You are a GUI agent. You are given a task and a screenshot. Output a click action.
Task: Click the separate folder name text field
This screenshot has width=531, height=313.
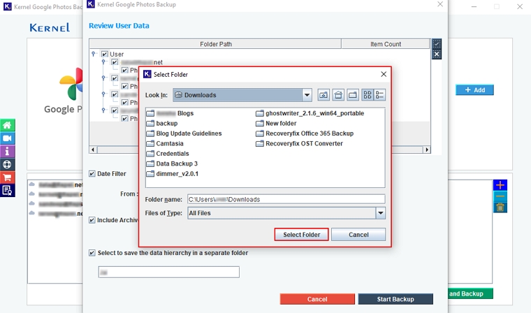pyautogui.click(x=168, y=272)
